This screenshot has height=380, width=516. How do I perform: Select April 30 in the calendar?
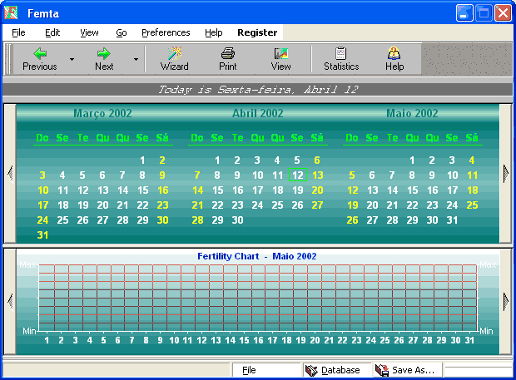coord(237,220)
